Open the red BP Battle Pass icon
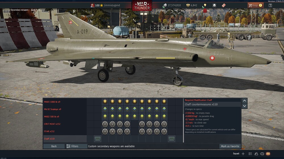Image resolution: width=284 pixels, height=159 pixels. point(224,5)
